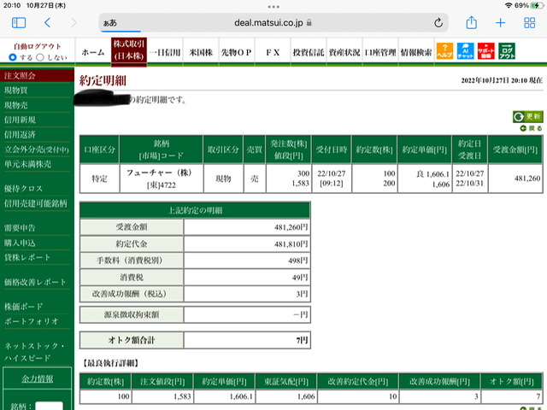
Task: Open 立会外分売(受付中) in the sidebar
Action: (x=37, y=149)
